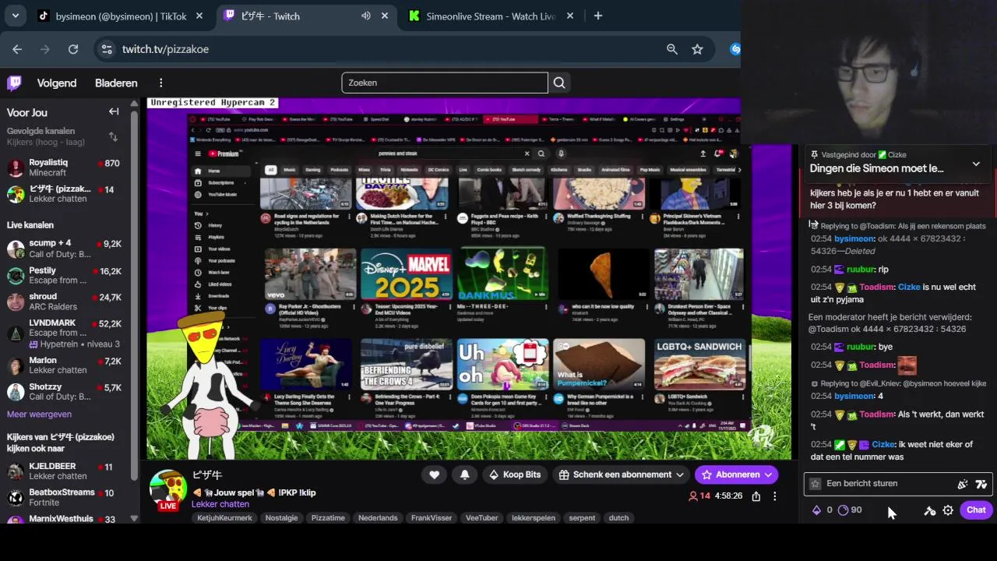Open the pizzakoe channel avatar with LIVE badge
This screenshot has width=997, height=561.
[x=168, y=489]
